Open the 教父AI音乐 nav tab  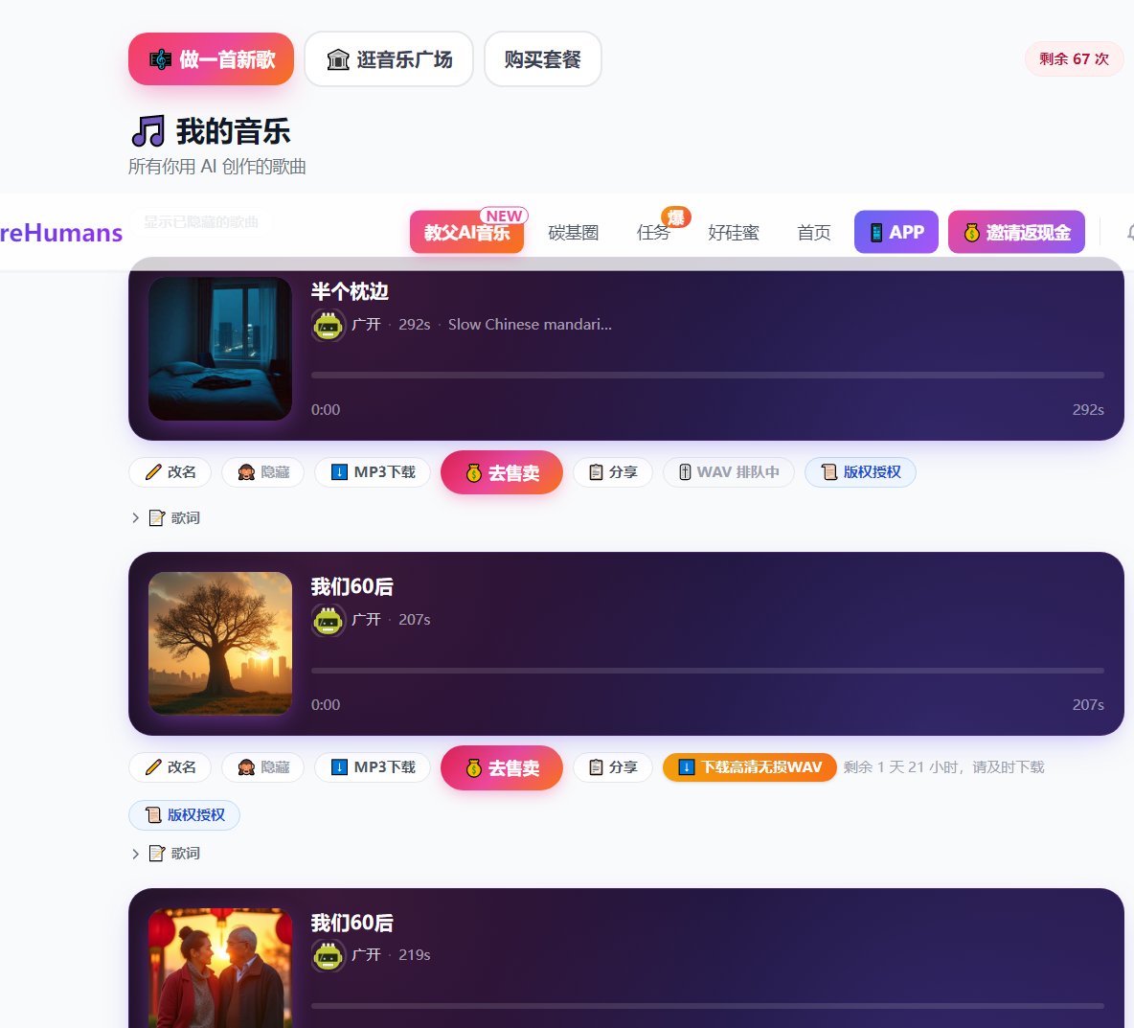coord(466,233)
